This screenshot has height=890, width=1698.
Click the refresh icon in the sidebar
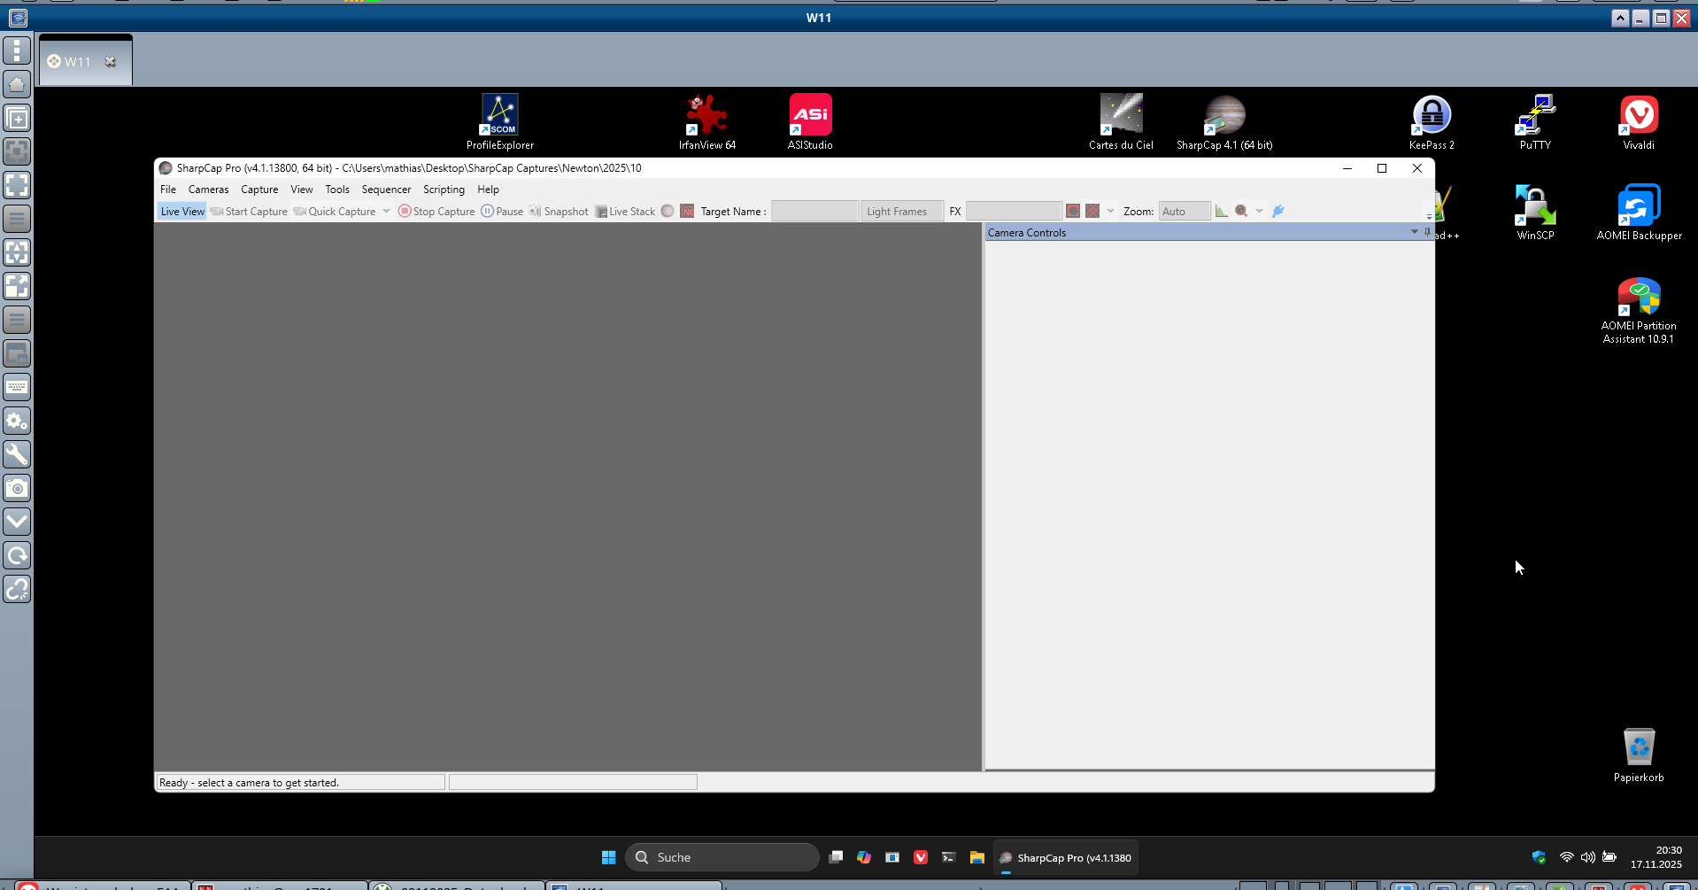point(17,555)
